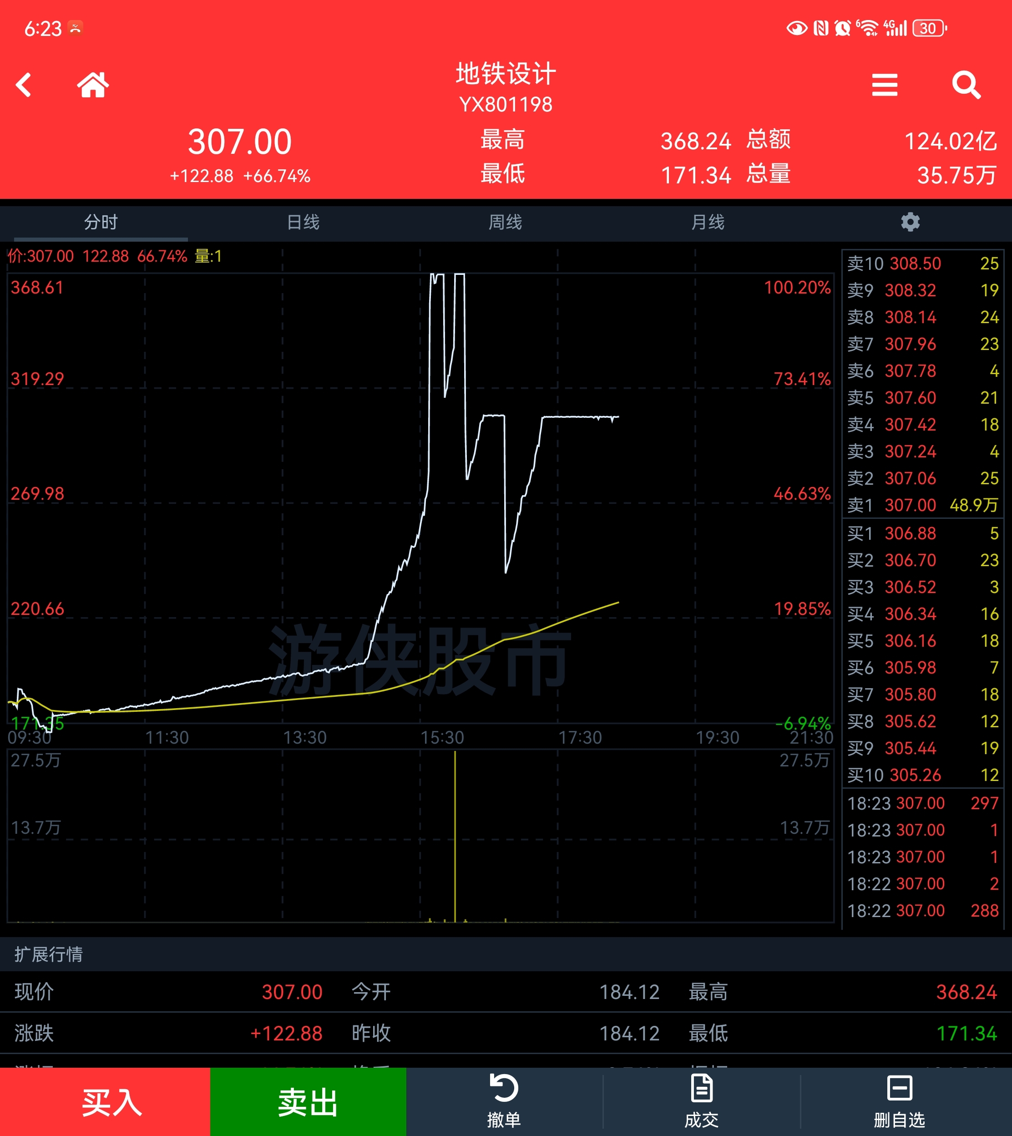Select the 买1 306.88 bid row
This screenshot has width=1012, height=1136.
[x=922, y=533]
